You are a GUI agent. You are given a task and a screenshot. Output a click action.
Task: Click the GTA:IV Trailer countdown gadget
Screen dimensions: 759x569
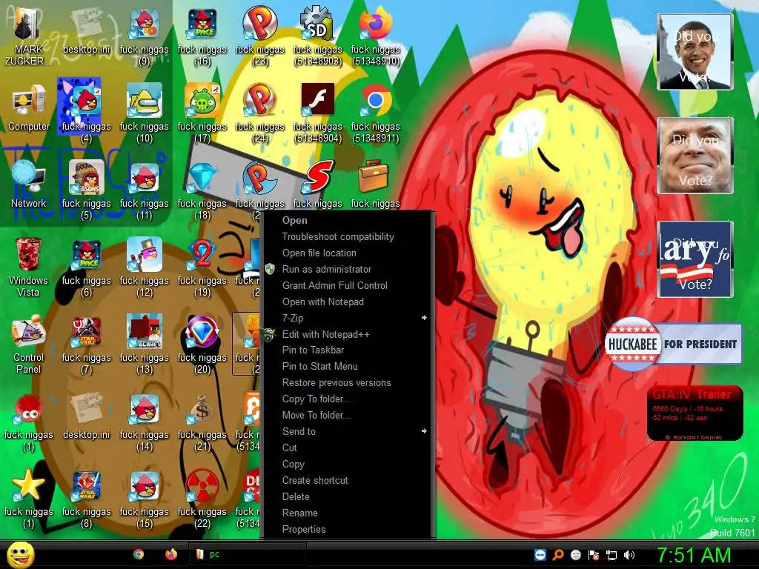(695, 413)
